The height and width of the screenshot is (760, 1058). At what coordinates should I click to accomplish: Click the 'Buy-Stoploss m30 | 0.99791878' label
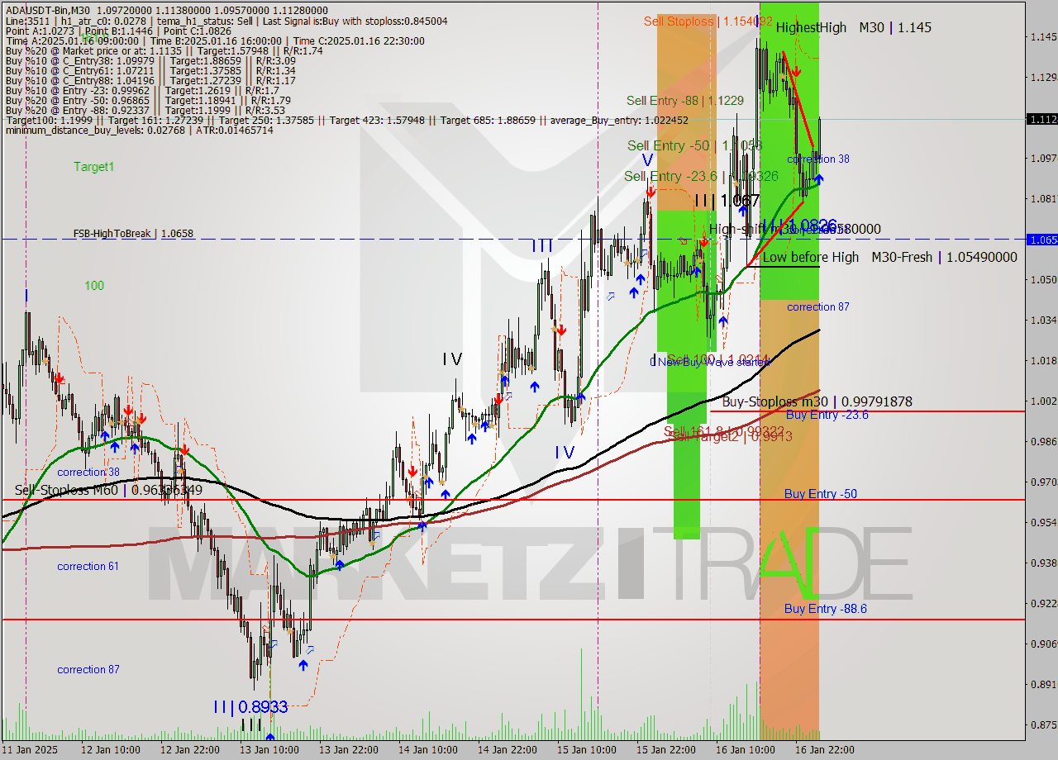[x=817, y=401]
